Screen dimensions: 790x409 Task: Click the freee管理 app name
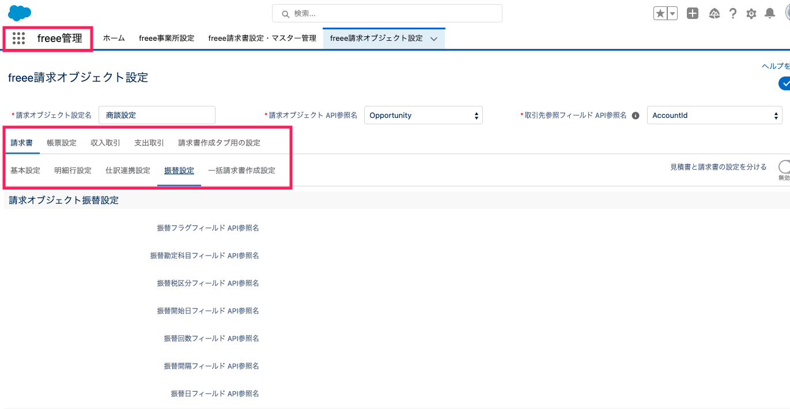click(60, 39)
